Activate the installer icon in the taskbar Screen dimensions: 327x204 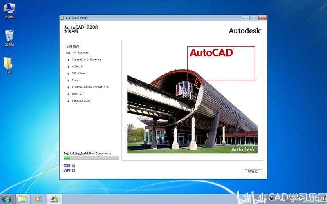tap(54, 199)
